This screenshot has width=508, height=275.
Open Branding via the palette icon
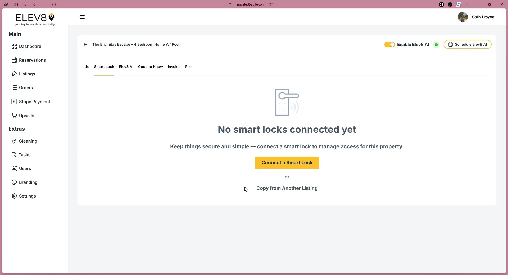(x=14, y=182)
